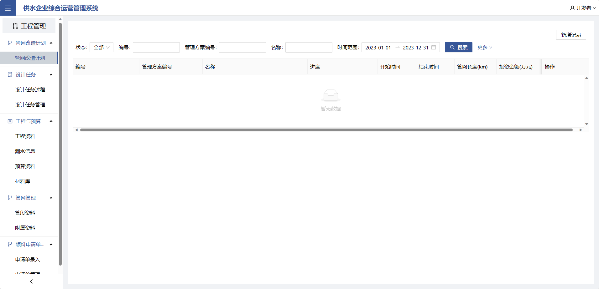Click the 名称 input field
This screenshot has width=599, height=289.
coord(309,47)
